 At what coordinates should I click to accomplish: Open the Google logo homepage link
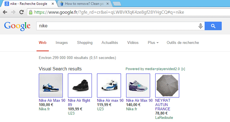tap(17, 26)
